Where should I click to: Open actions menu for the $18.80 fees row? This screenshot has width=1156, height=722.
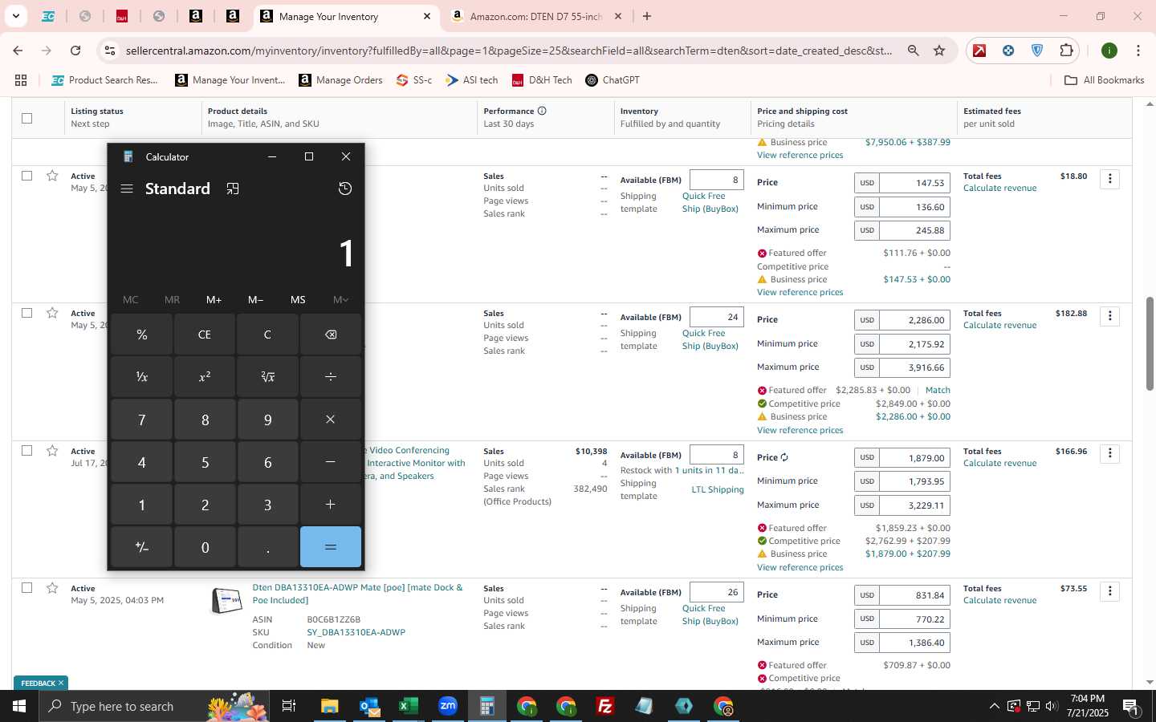coord(1110,179)
